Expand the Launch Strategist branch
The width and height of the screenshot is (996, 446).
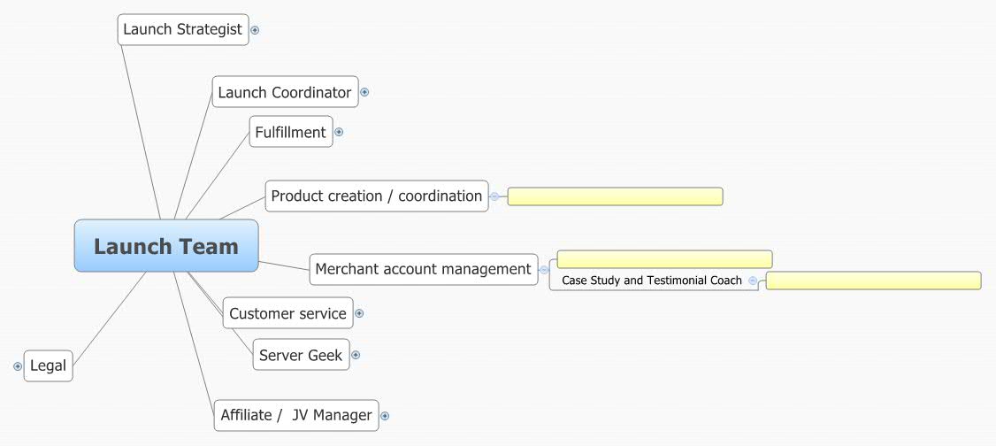[255, 29]
